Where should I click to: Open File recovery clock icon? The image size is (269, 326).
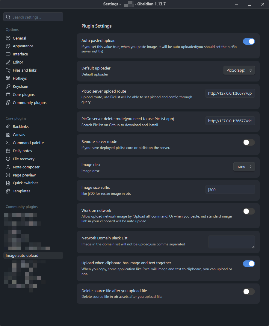[x=8, y=159]
